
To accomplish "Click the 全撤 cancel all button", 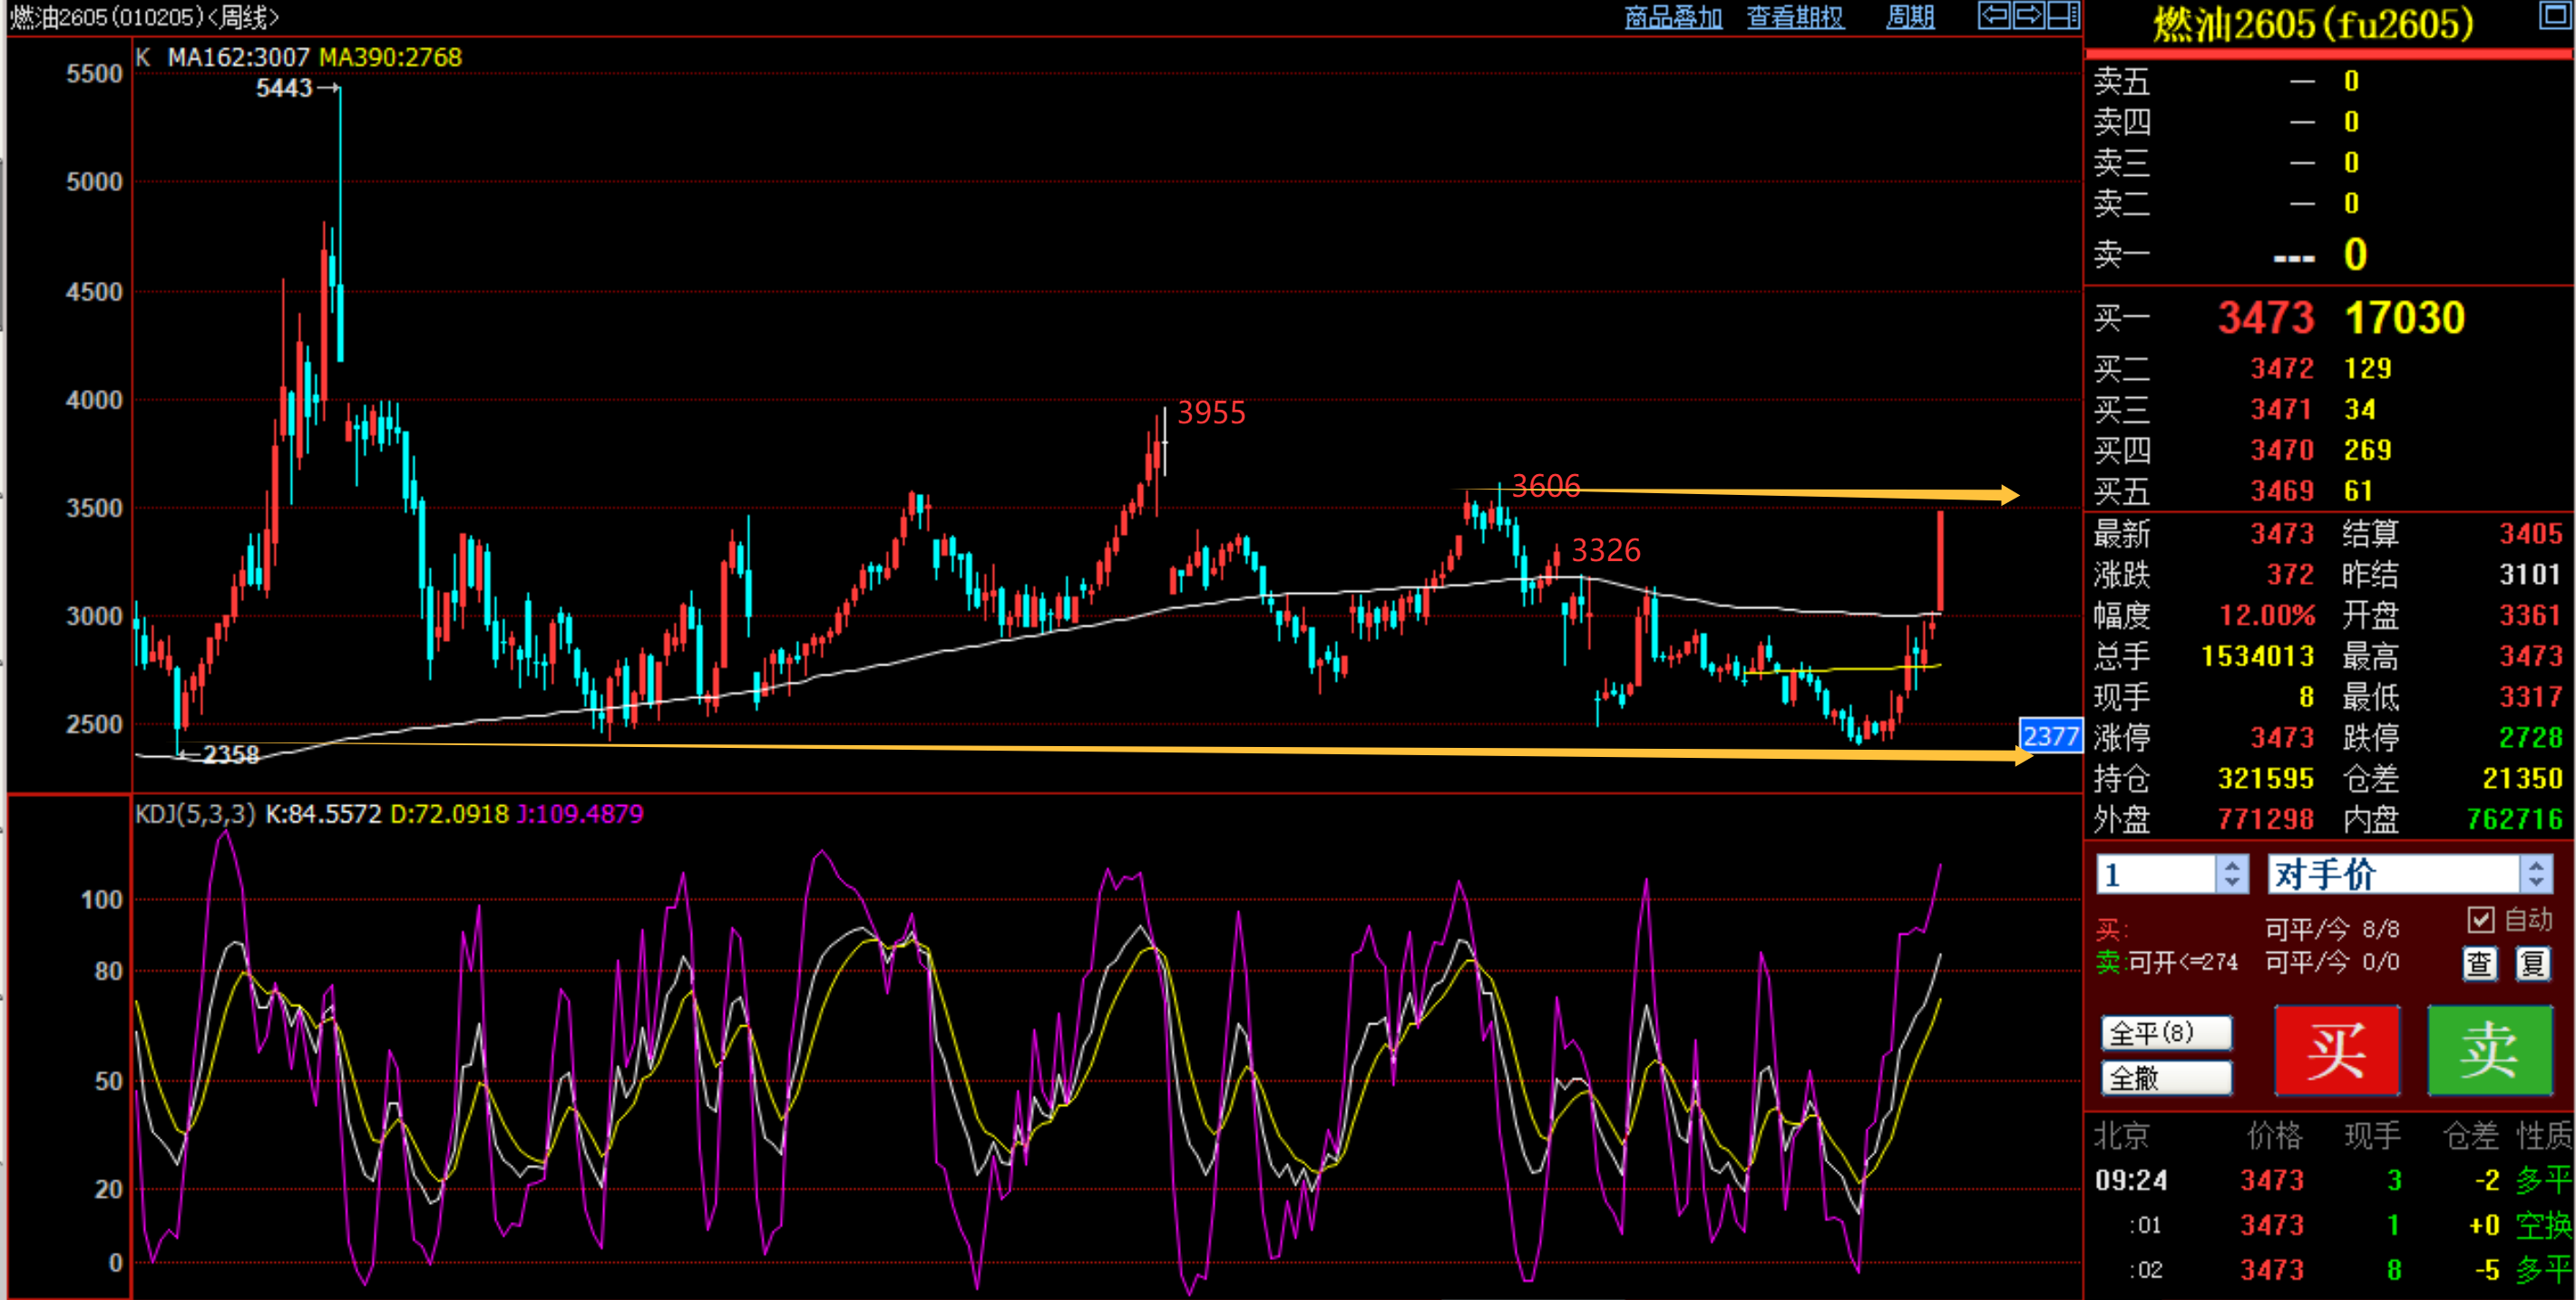I will coord(2166,1078).
